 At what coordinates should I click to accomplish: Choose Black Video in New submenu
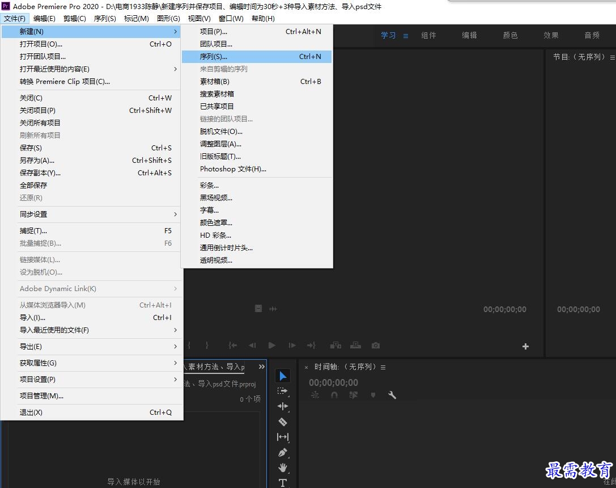(x=257, y=198)
